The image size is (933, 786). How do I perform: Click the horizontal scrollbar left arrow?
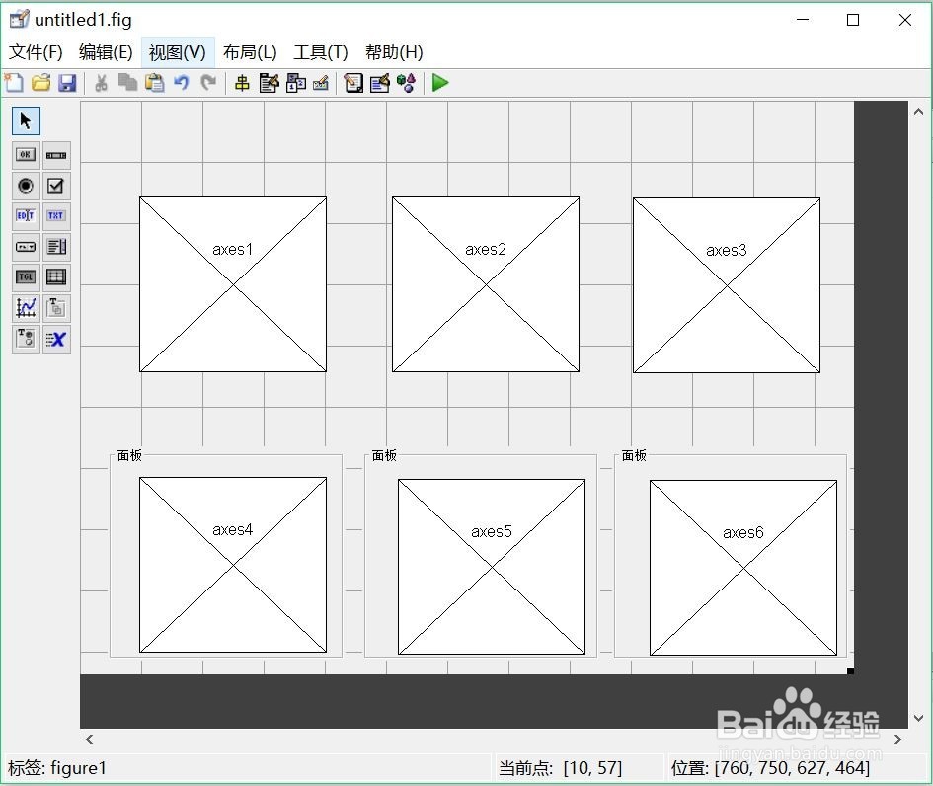click(x=89, y=739)
